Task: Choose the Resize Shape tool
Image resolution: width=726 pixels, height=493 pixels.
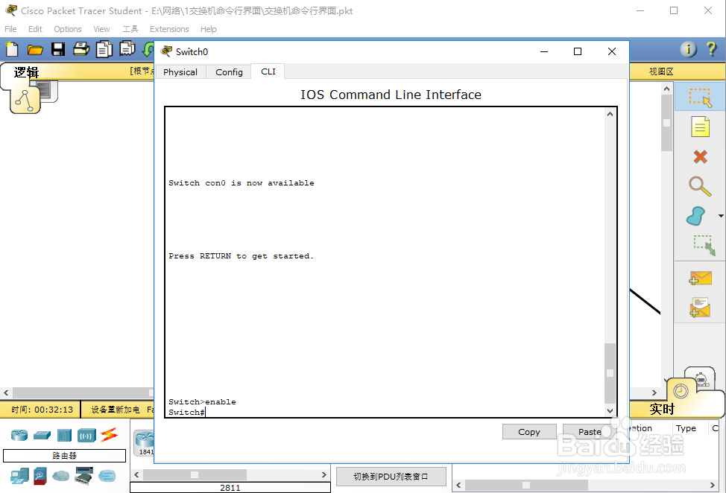Action: [704, 246]
